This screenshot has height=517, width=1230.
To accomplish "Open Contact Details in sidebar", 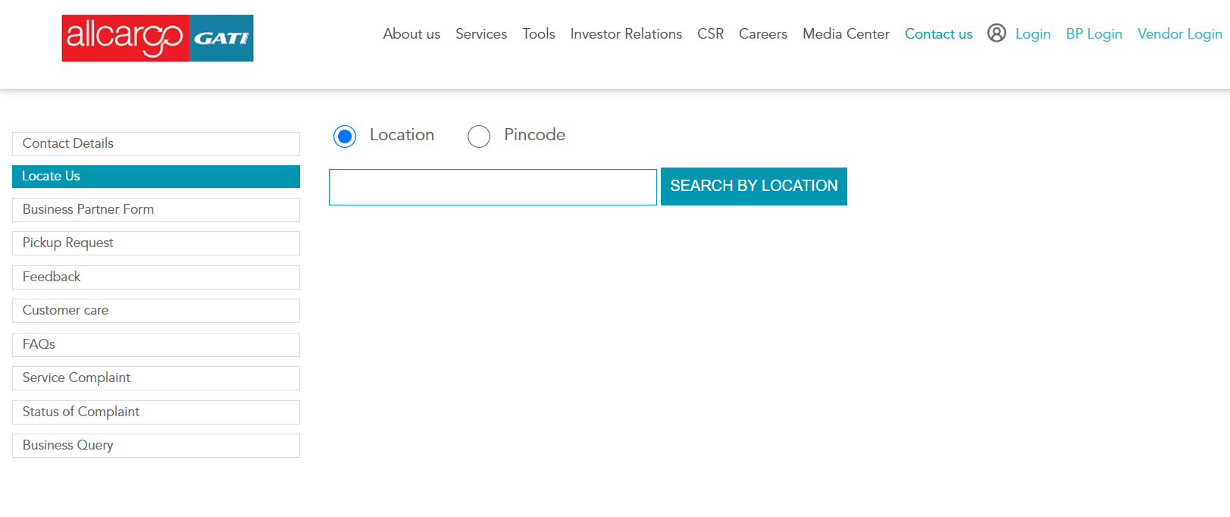I will tap(155, 144).
